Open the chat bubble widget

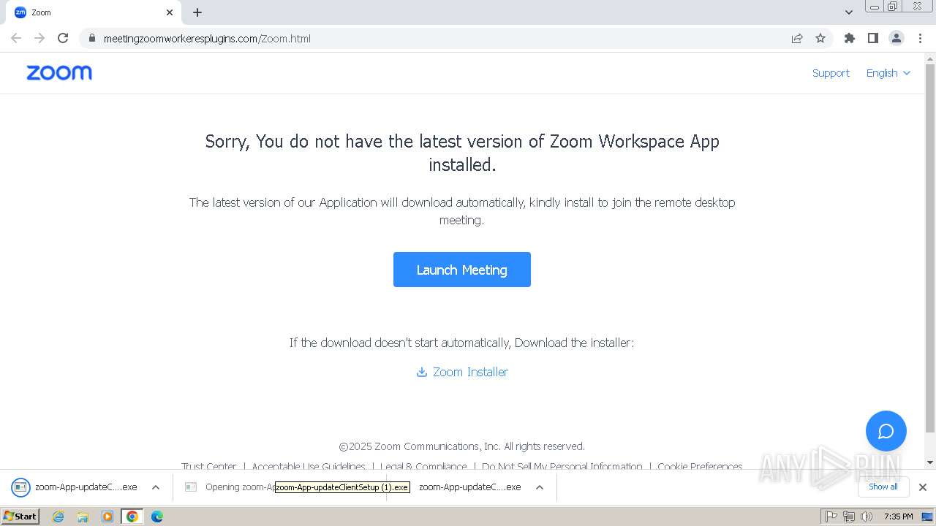pos(886,431)
